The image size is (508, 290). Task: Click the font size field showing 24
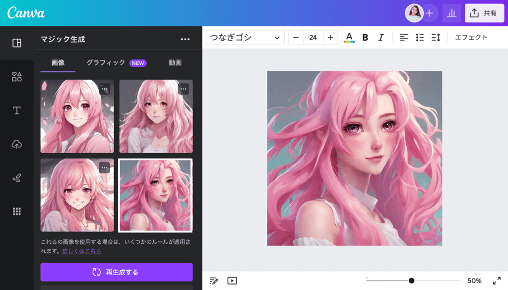tap(313, 38)
